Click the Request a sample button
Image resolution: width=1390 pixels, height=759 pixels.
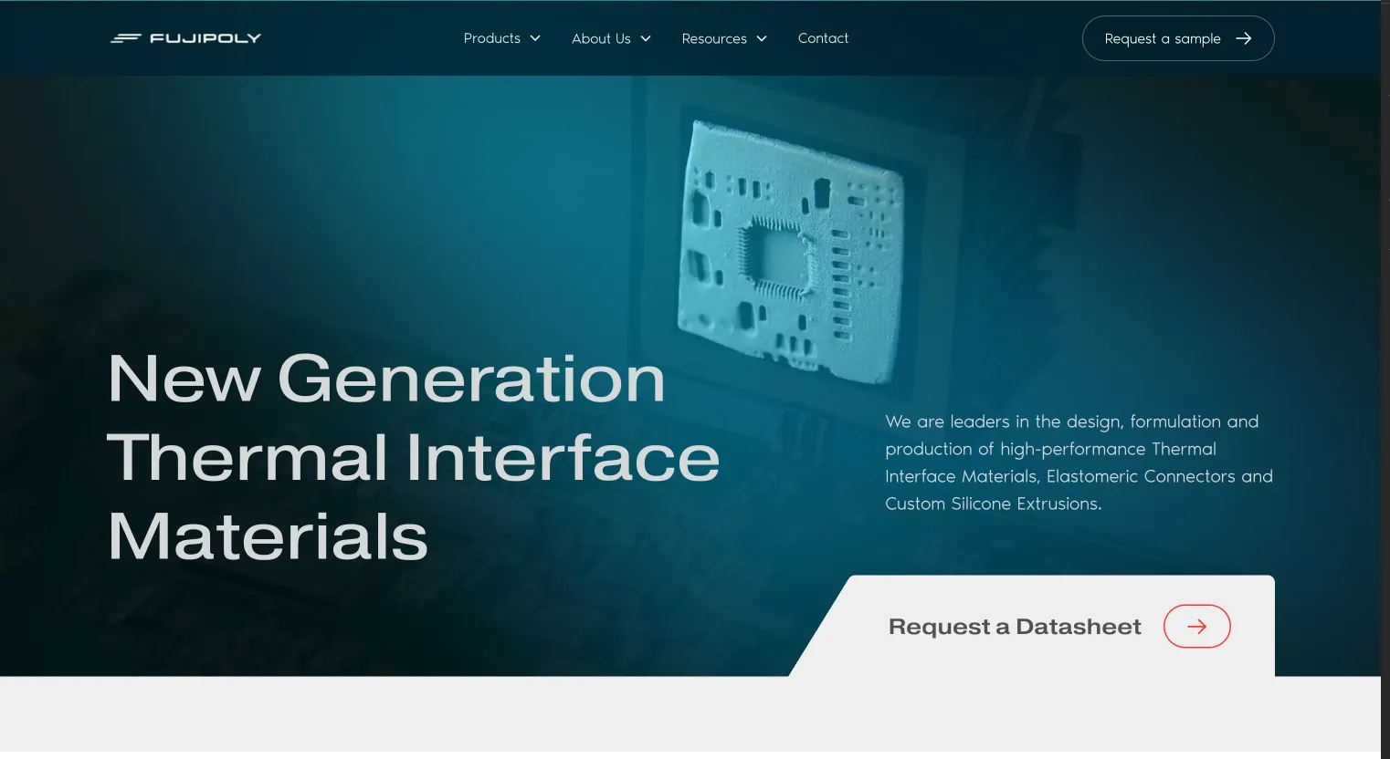(x=1178, y=38)
